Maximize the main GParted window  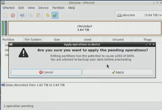click(157, 3)
